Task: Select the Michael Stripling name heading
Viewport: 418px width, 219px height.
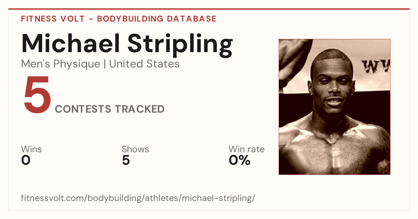Action: click(x=127, y=44)
